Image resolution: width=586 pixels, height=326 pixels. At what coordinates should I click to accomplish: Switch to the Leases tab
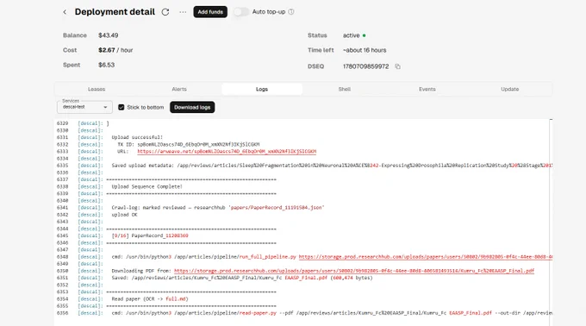[97, 89]
